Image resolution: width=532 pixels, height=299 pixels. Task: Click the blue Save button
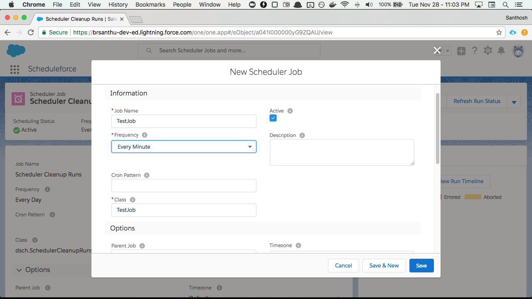pyautogui.click(x=421, y=266)
